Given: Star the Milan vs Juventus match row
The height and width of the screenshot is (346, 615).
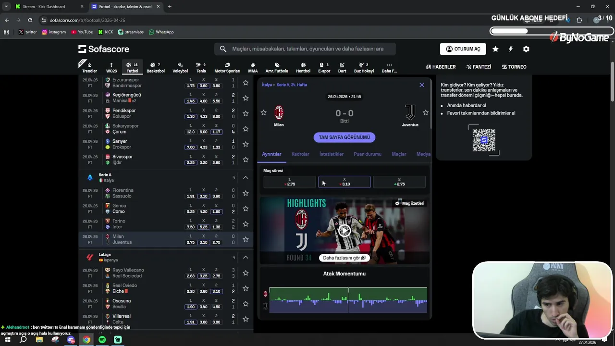Looking at the screenshot, I should [246, 239].
